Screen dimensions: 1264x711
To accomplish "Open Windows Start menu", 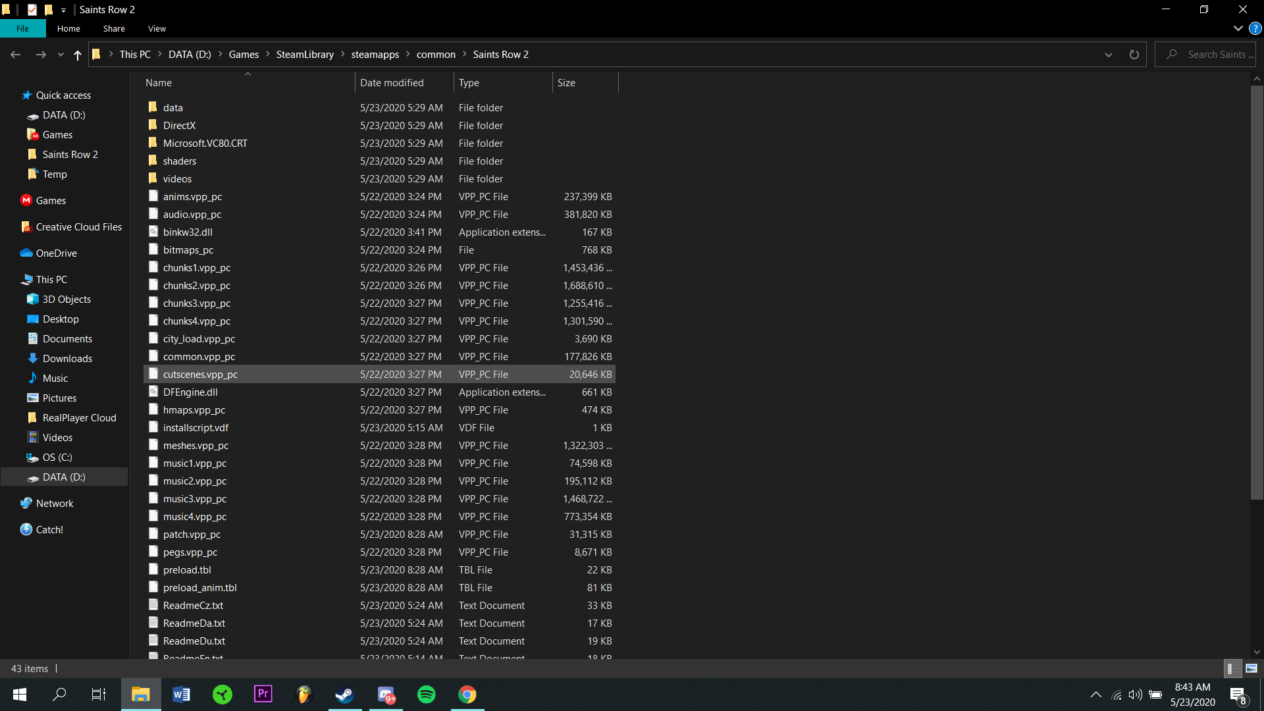I will [x=19, y=695].
